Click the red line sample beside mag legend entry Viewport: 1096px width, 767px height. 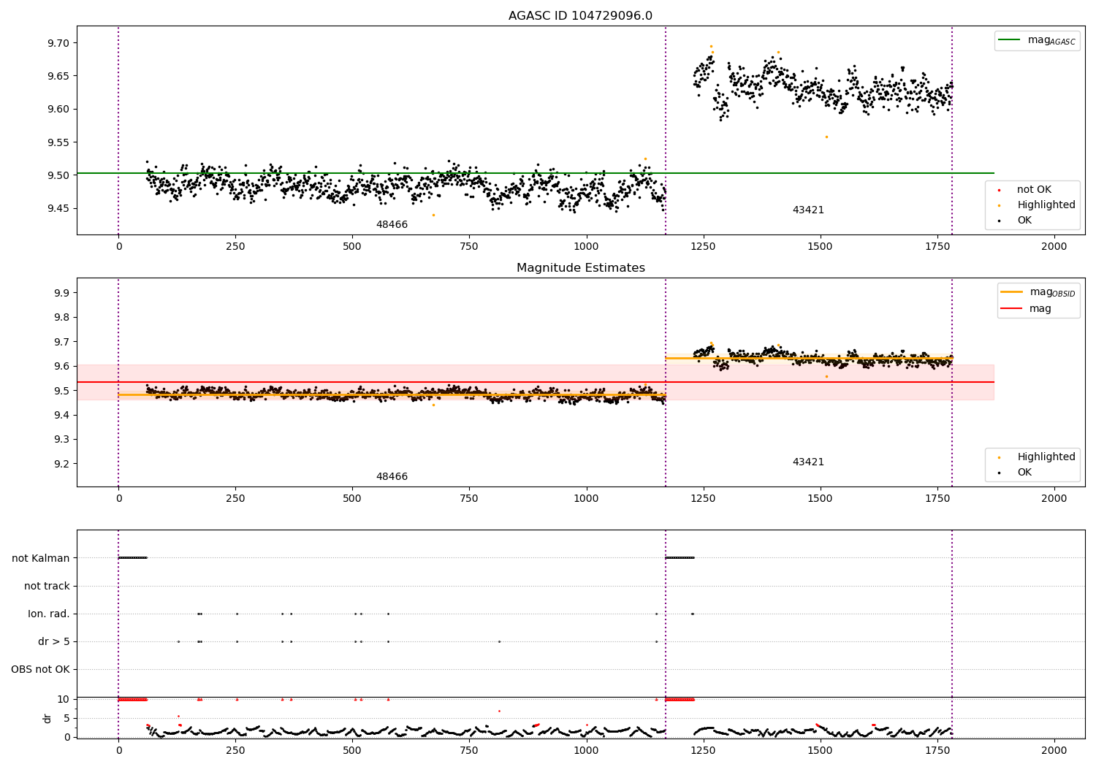[x=1012, y=308]
